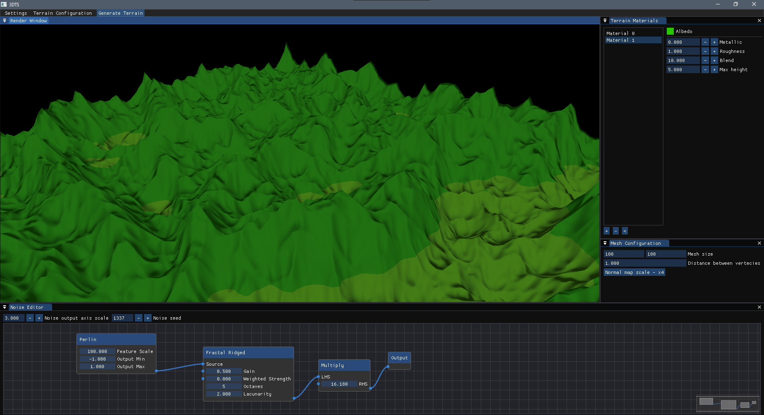Collapse the Render Window panel
Screen dimensions: 764x415
click(x=4, y=21)
